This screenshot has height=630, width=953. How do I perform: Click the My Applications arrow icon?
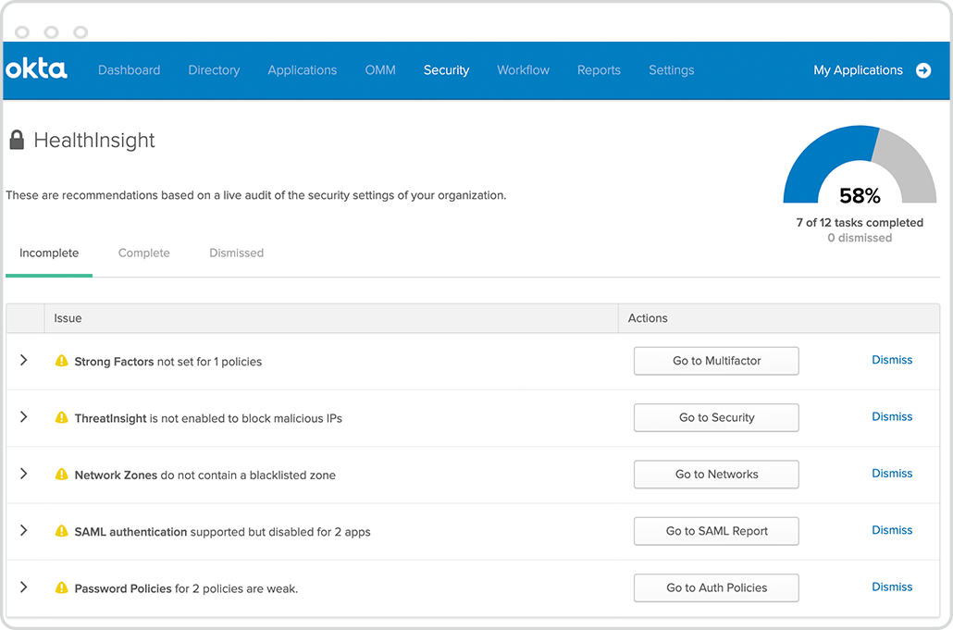(923, 70)
